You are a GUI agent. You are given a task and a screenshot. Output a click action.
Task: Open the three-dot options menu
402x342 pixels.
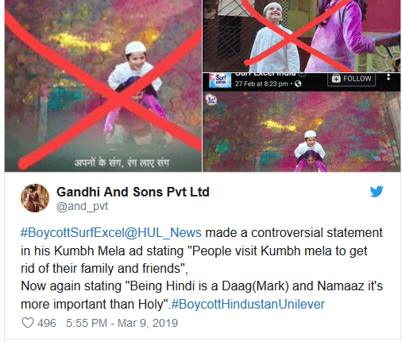[x=388, y=77]
